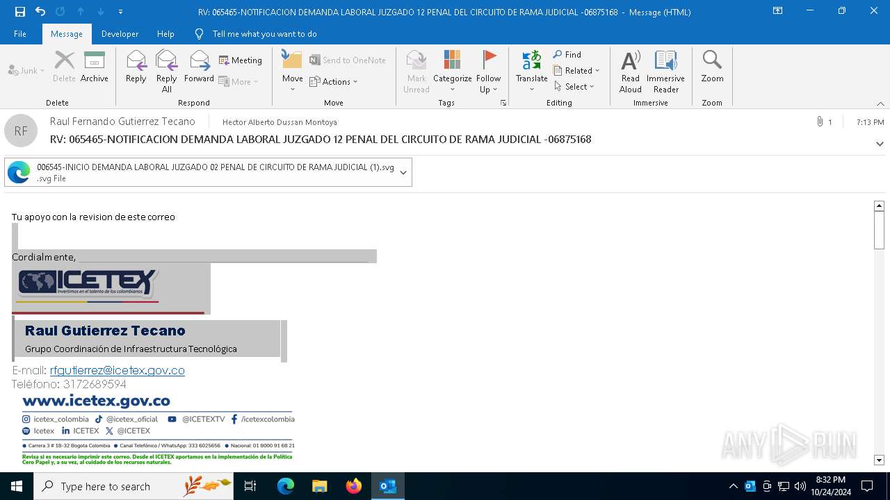
Task: Expand the Actions dropdown
Action: 334,81
